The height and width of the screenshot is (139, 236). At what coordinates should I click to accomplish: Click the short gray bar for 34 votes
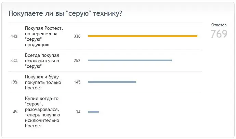[93, 112]
